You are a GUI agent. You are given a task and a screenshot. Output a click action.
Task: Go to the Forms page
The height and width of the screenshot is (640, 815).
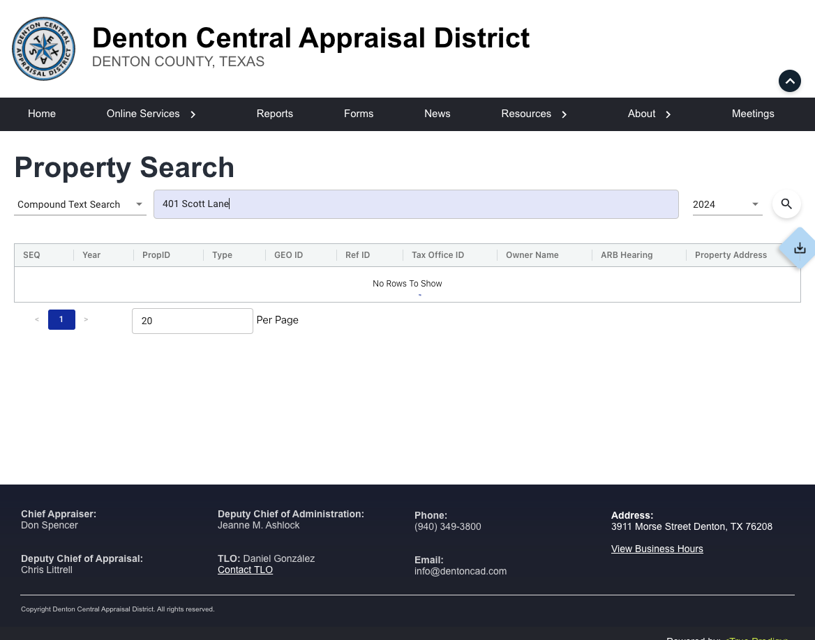[359, 114]
